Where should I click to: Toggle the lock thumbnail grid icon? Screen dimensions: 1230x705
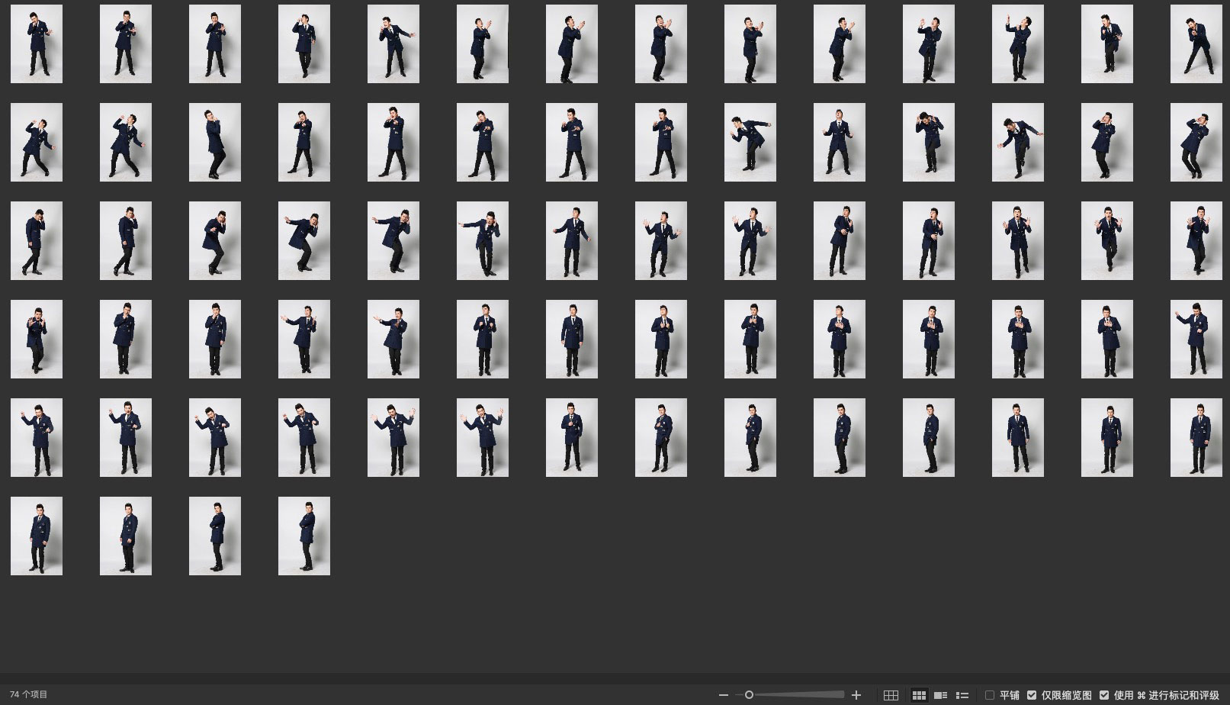[x=891, y=695]
